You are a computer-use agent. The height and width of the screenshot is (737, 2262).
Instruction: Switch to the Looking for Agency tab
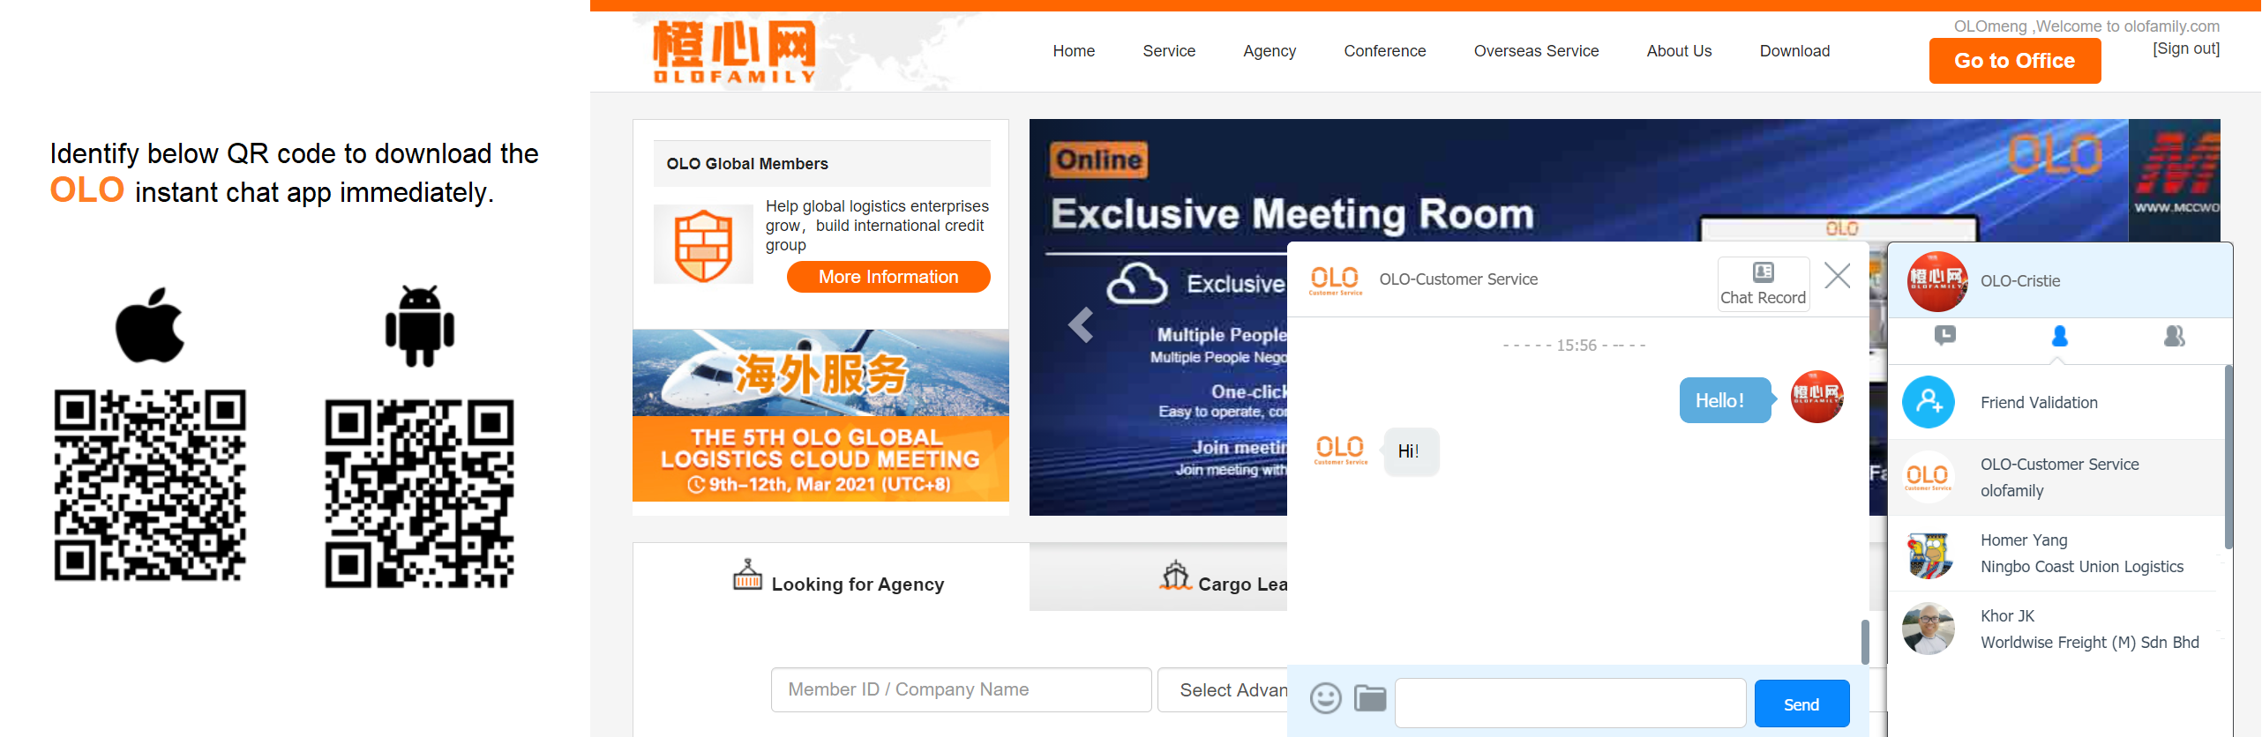pos(831,577)
